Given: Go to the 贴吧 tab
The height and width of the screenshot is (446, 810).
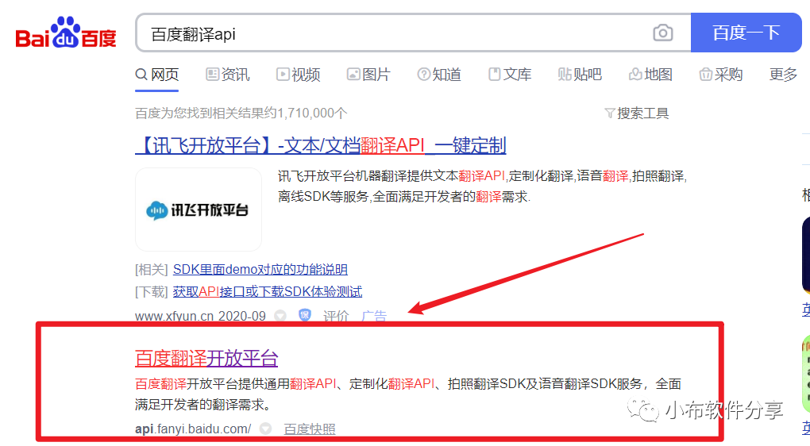Looking at the screenshot, I should point(580,75).
